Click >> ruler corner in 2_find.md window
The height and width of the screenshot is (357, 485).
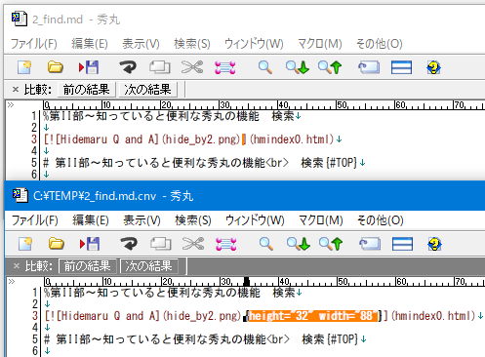pos(11,104)
